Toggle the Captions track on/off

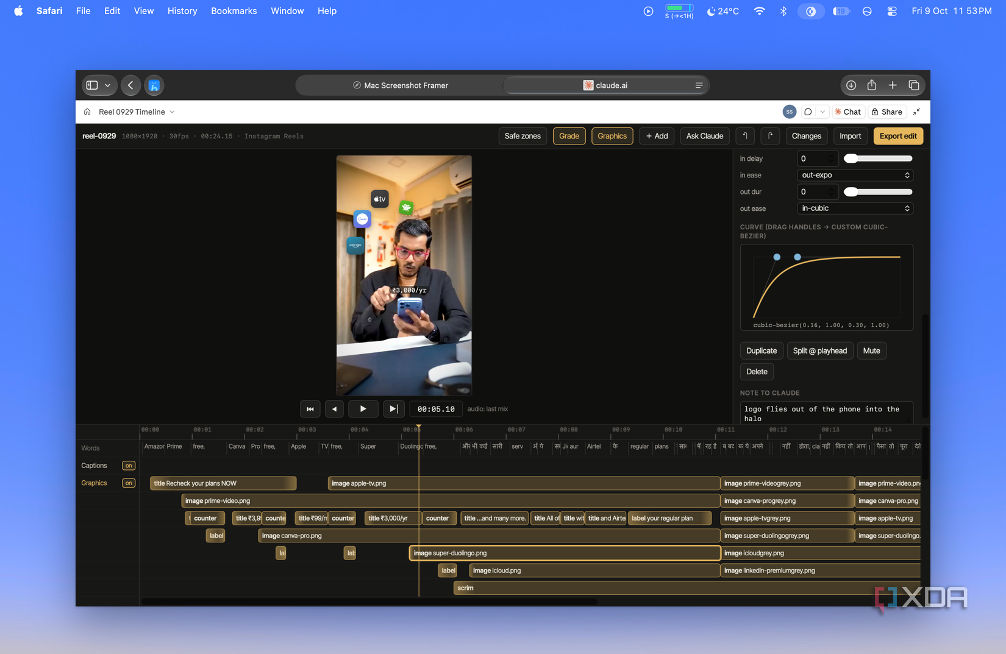point(129,466)
